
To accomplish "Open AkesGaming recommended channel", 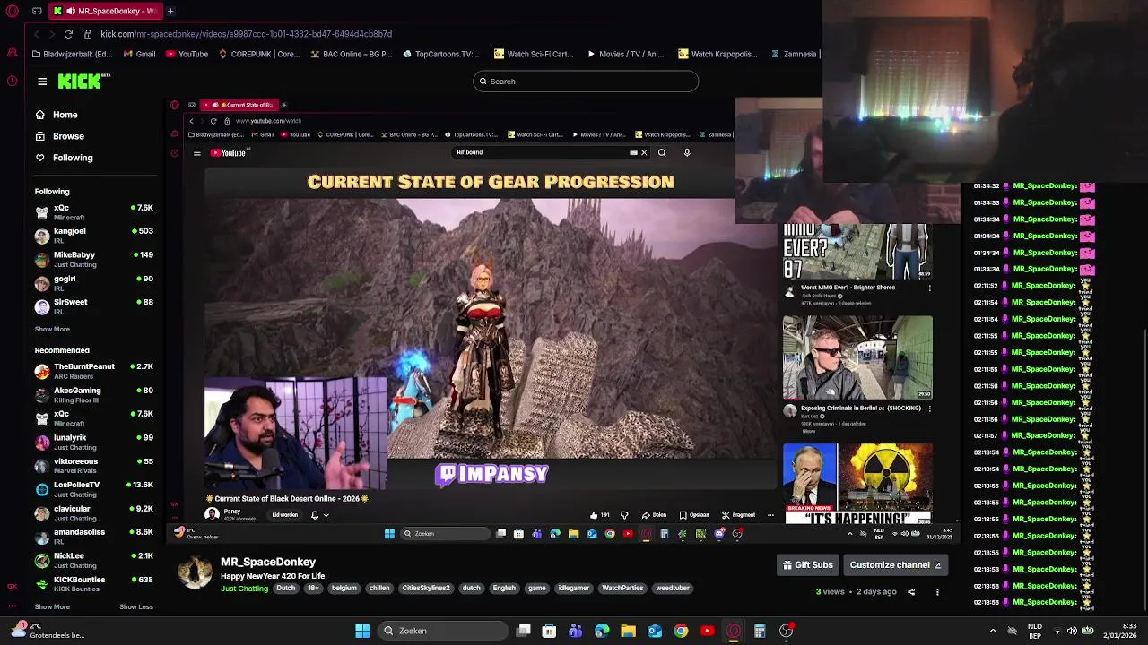I will [x=94, y=395].
